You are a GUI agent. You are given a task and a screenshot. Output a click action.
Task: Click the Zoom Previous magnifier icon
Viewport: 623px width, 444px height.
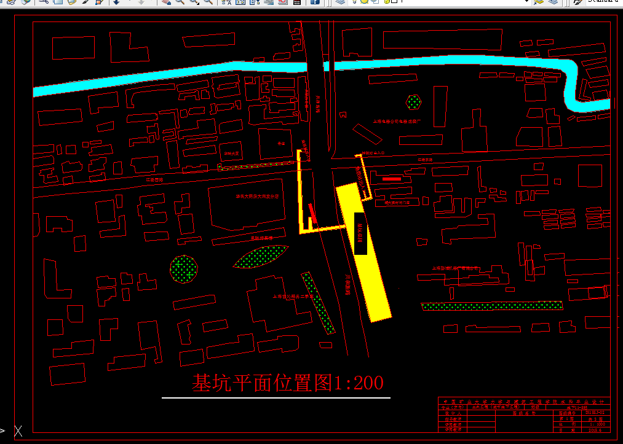click(x=208, y=2)
